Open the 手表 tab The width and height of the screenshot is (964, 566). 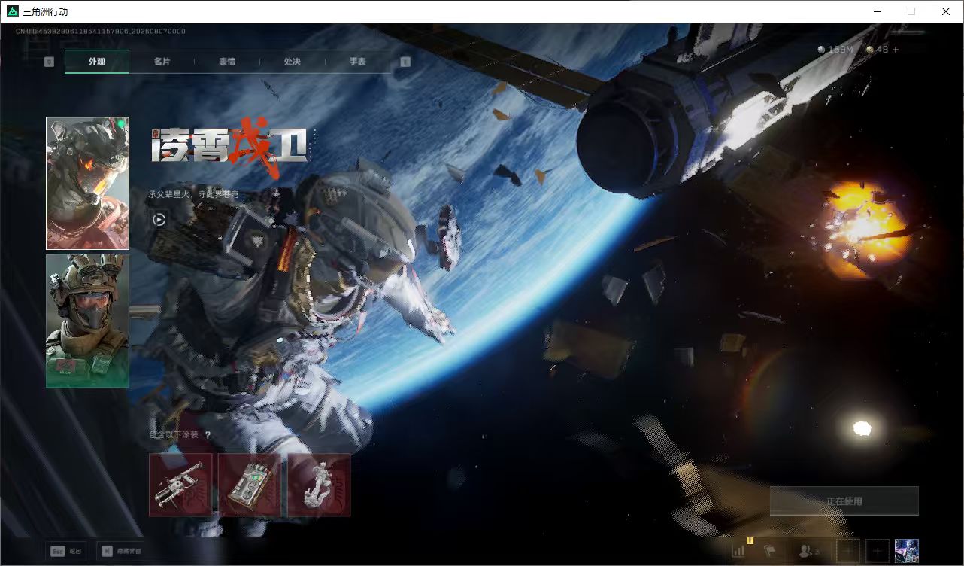click(x=357, y=62)
